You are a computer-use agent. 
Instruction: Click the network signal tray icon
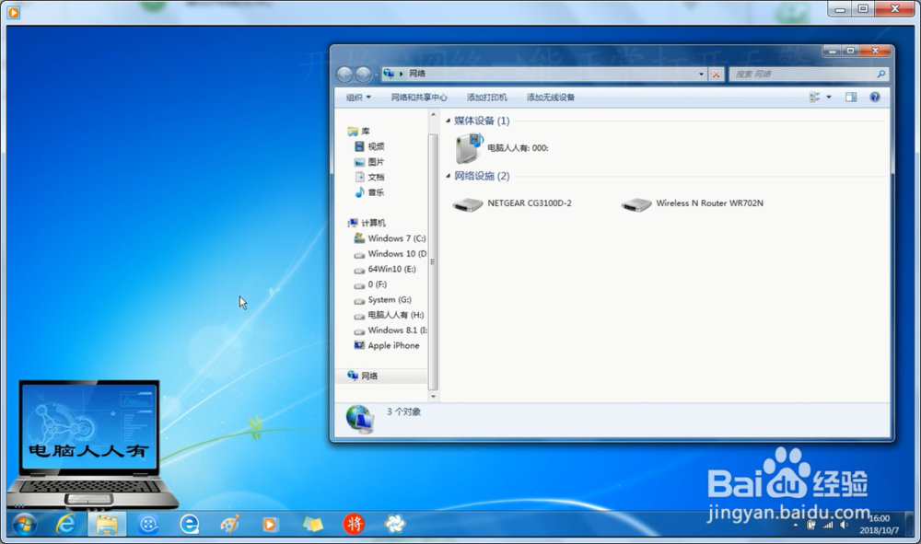[828, 526]
